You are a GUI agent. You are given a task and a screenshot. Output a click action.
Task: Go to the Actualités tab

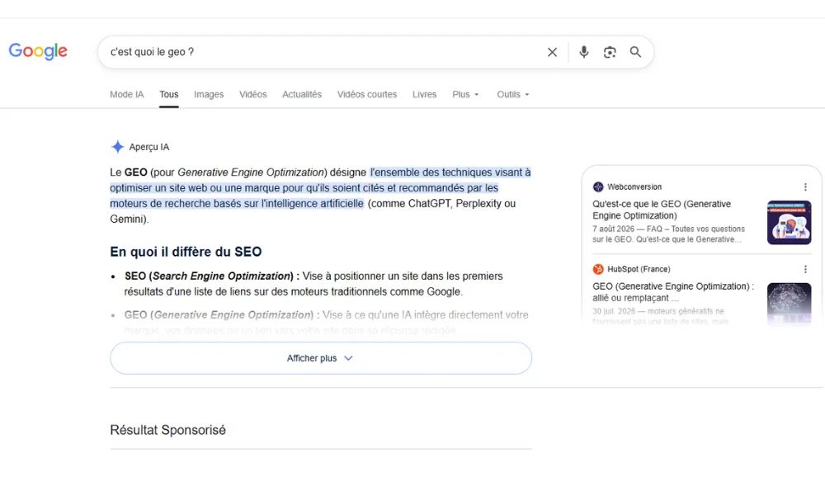point(302,95)
